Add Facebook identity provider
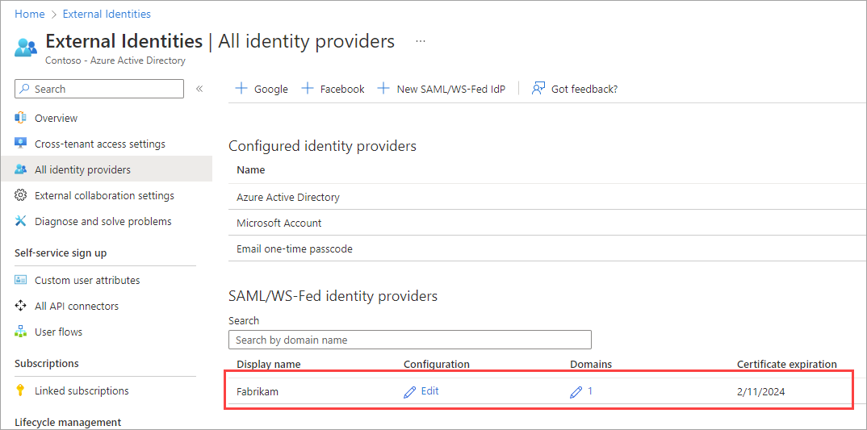This screenshot has height=430, width=867. [333, 89]
